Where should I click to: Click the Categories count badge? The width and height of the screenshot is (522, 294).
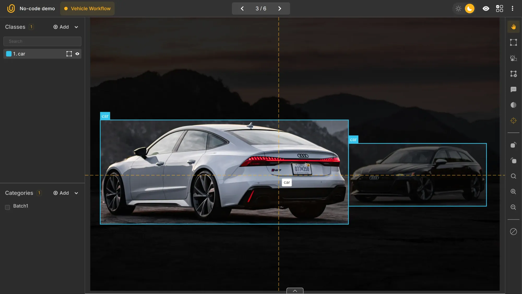coord(39,193)
